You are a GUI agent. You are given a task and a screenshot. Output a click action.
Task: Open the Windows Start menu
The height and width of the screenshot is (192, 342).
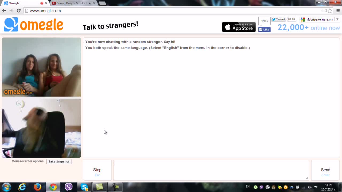coord(6,187)
